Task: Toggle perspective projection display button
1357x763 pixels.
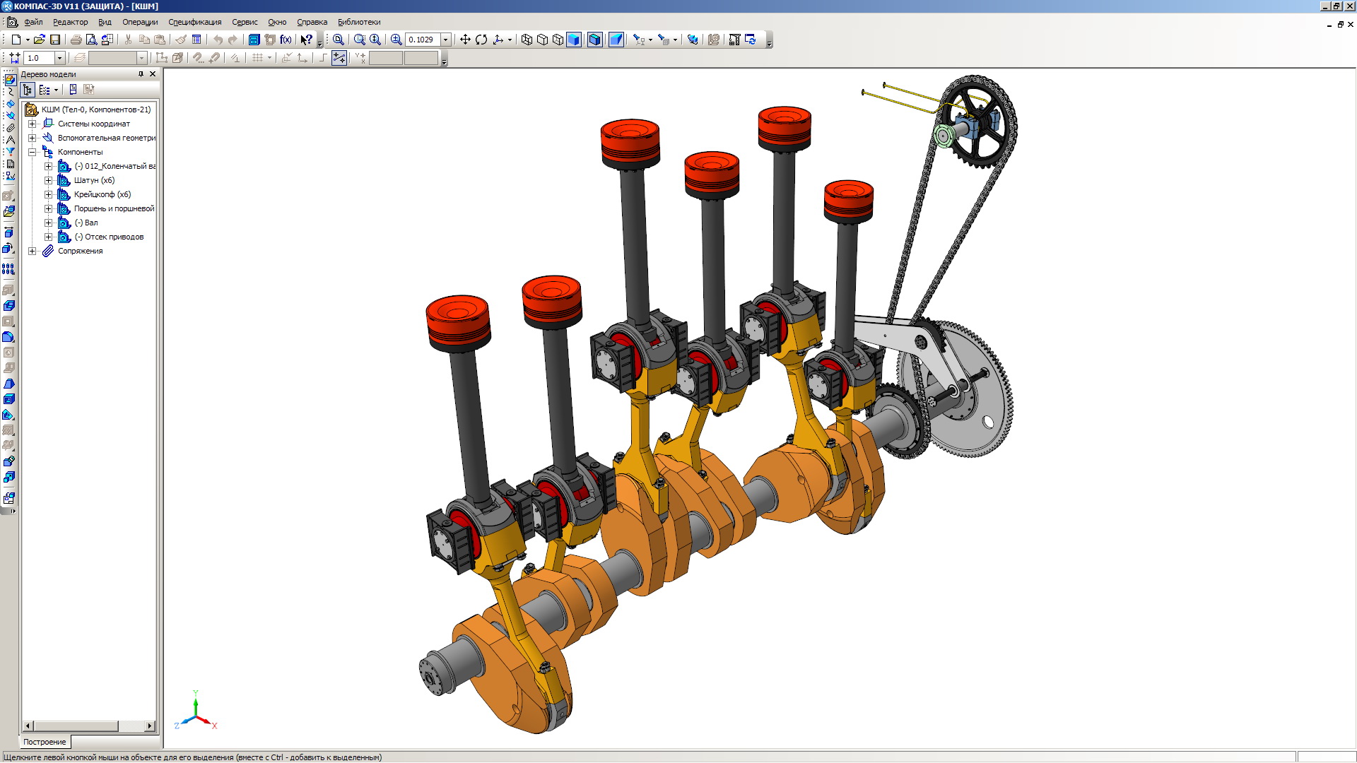Action: click(x=616, y=40)
